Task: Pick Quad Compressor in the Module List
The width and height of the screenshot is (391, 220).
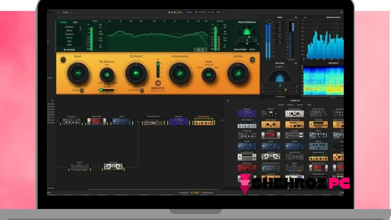Action: click(318, 168)
